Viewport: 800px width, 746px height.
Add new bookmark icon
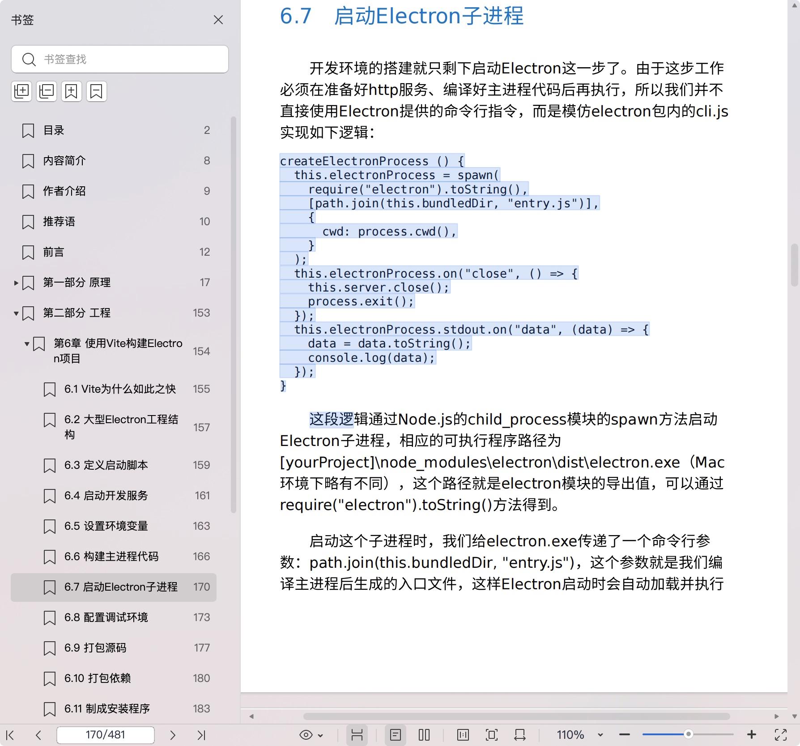pos(72,91)
